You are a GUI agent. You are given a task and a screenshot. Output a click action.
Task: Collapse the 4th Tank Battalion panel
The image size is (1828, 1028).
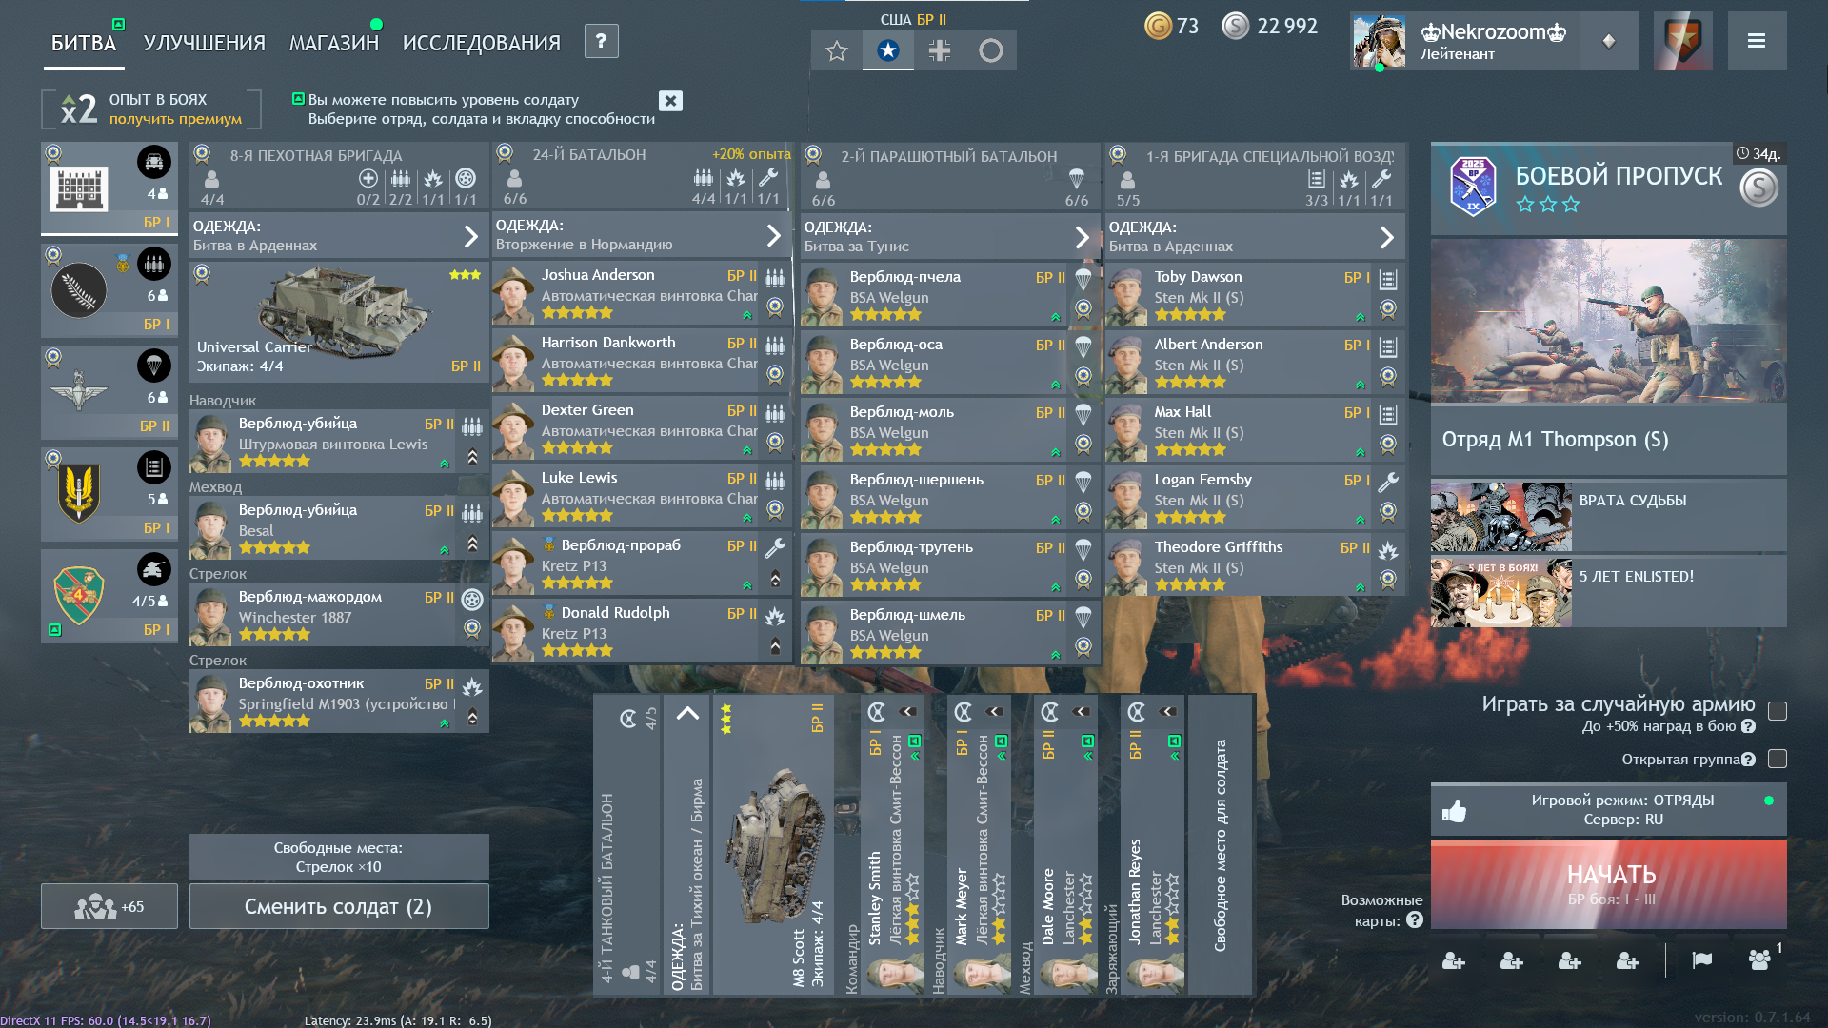tap(686, 714)
